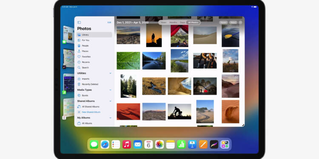The height and width of the screenshot is (159, 319).
Task: Tap Edit at the top of sidebar
Action: (x=109, y=22)
